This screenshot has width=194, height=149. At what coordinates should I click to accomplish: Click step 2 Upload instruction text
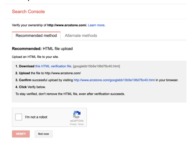click(48, 73)
